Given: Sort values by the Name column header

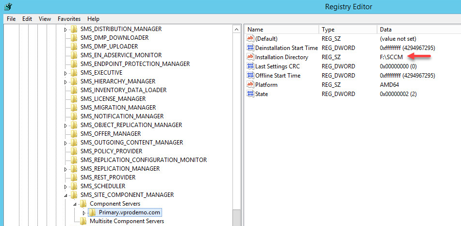Looking at the screenshot, I should (281, 30).
